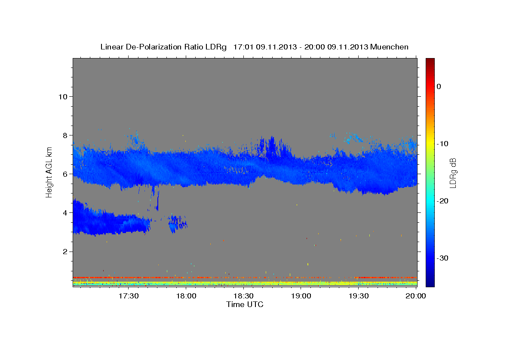Click the 19:30 time tick label
This screenshot has height=344, width=516.
(x=358, y=296)
